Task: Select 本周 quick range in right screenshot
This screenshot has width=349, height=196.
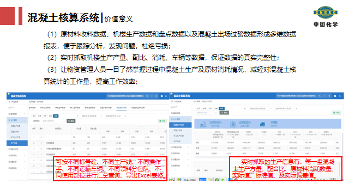Action: coord(204,108)
